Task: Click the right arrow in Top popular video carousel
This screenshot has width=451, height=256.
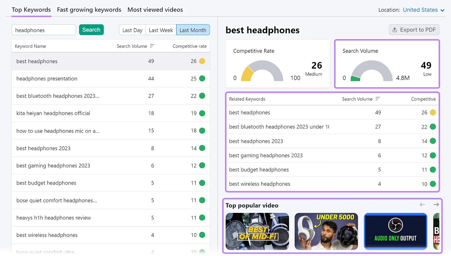Action: [436, 205]
